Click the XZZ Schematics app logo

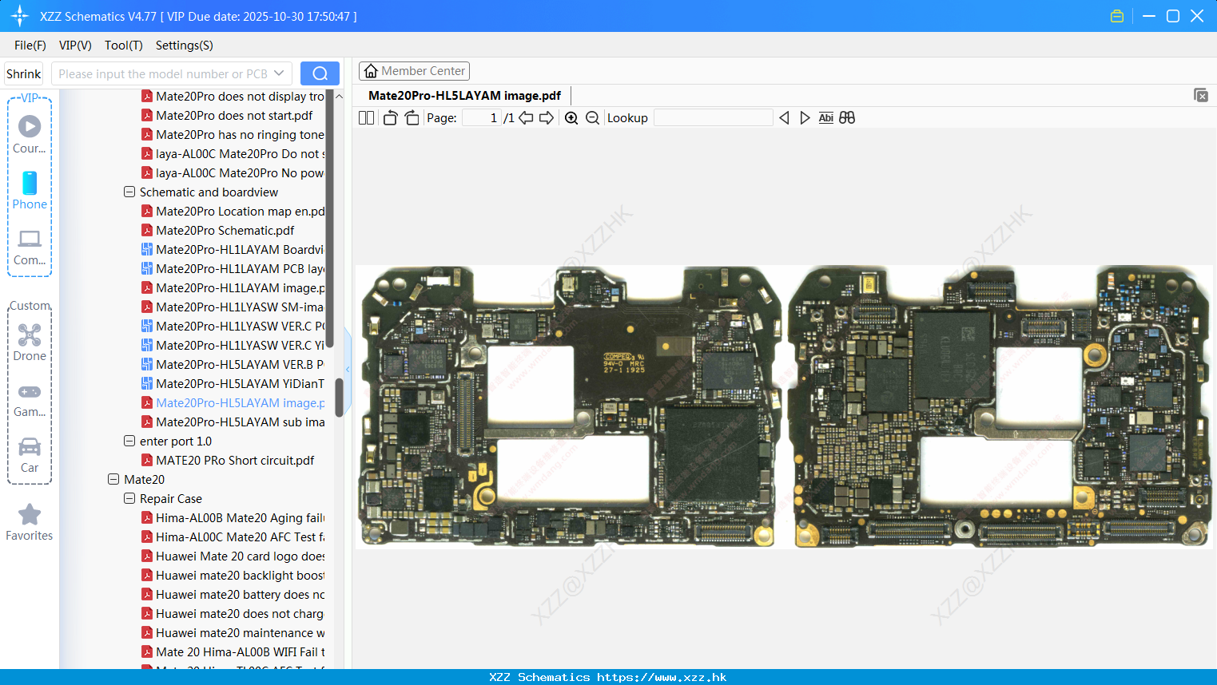tap(20, 16)
